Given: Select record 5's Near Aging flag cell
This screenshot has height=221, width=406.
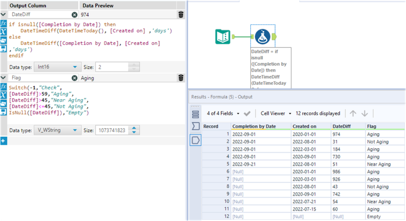Looking at the screenshot, I should 385,164.
